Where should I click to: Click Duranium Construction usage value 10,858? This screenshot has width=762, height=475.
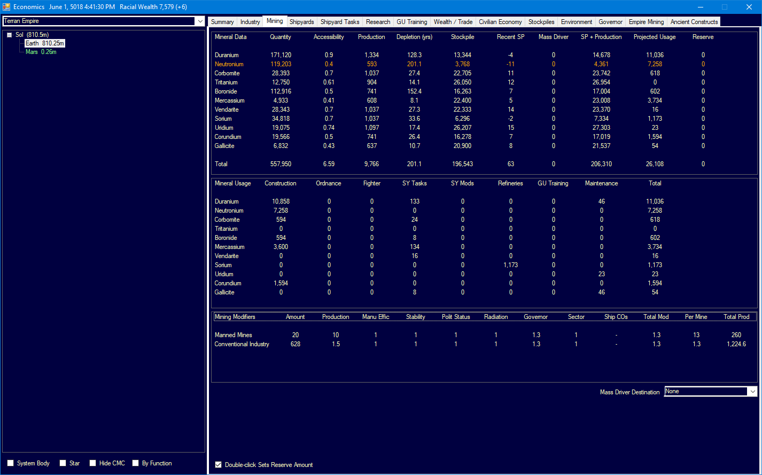(x=281, y=201)
